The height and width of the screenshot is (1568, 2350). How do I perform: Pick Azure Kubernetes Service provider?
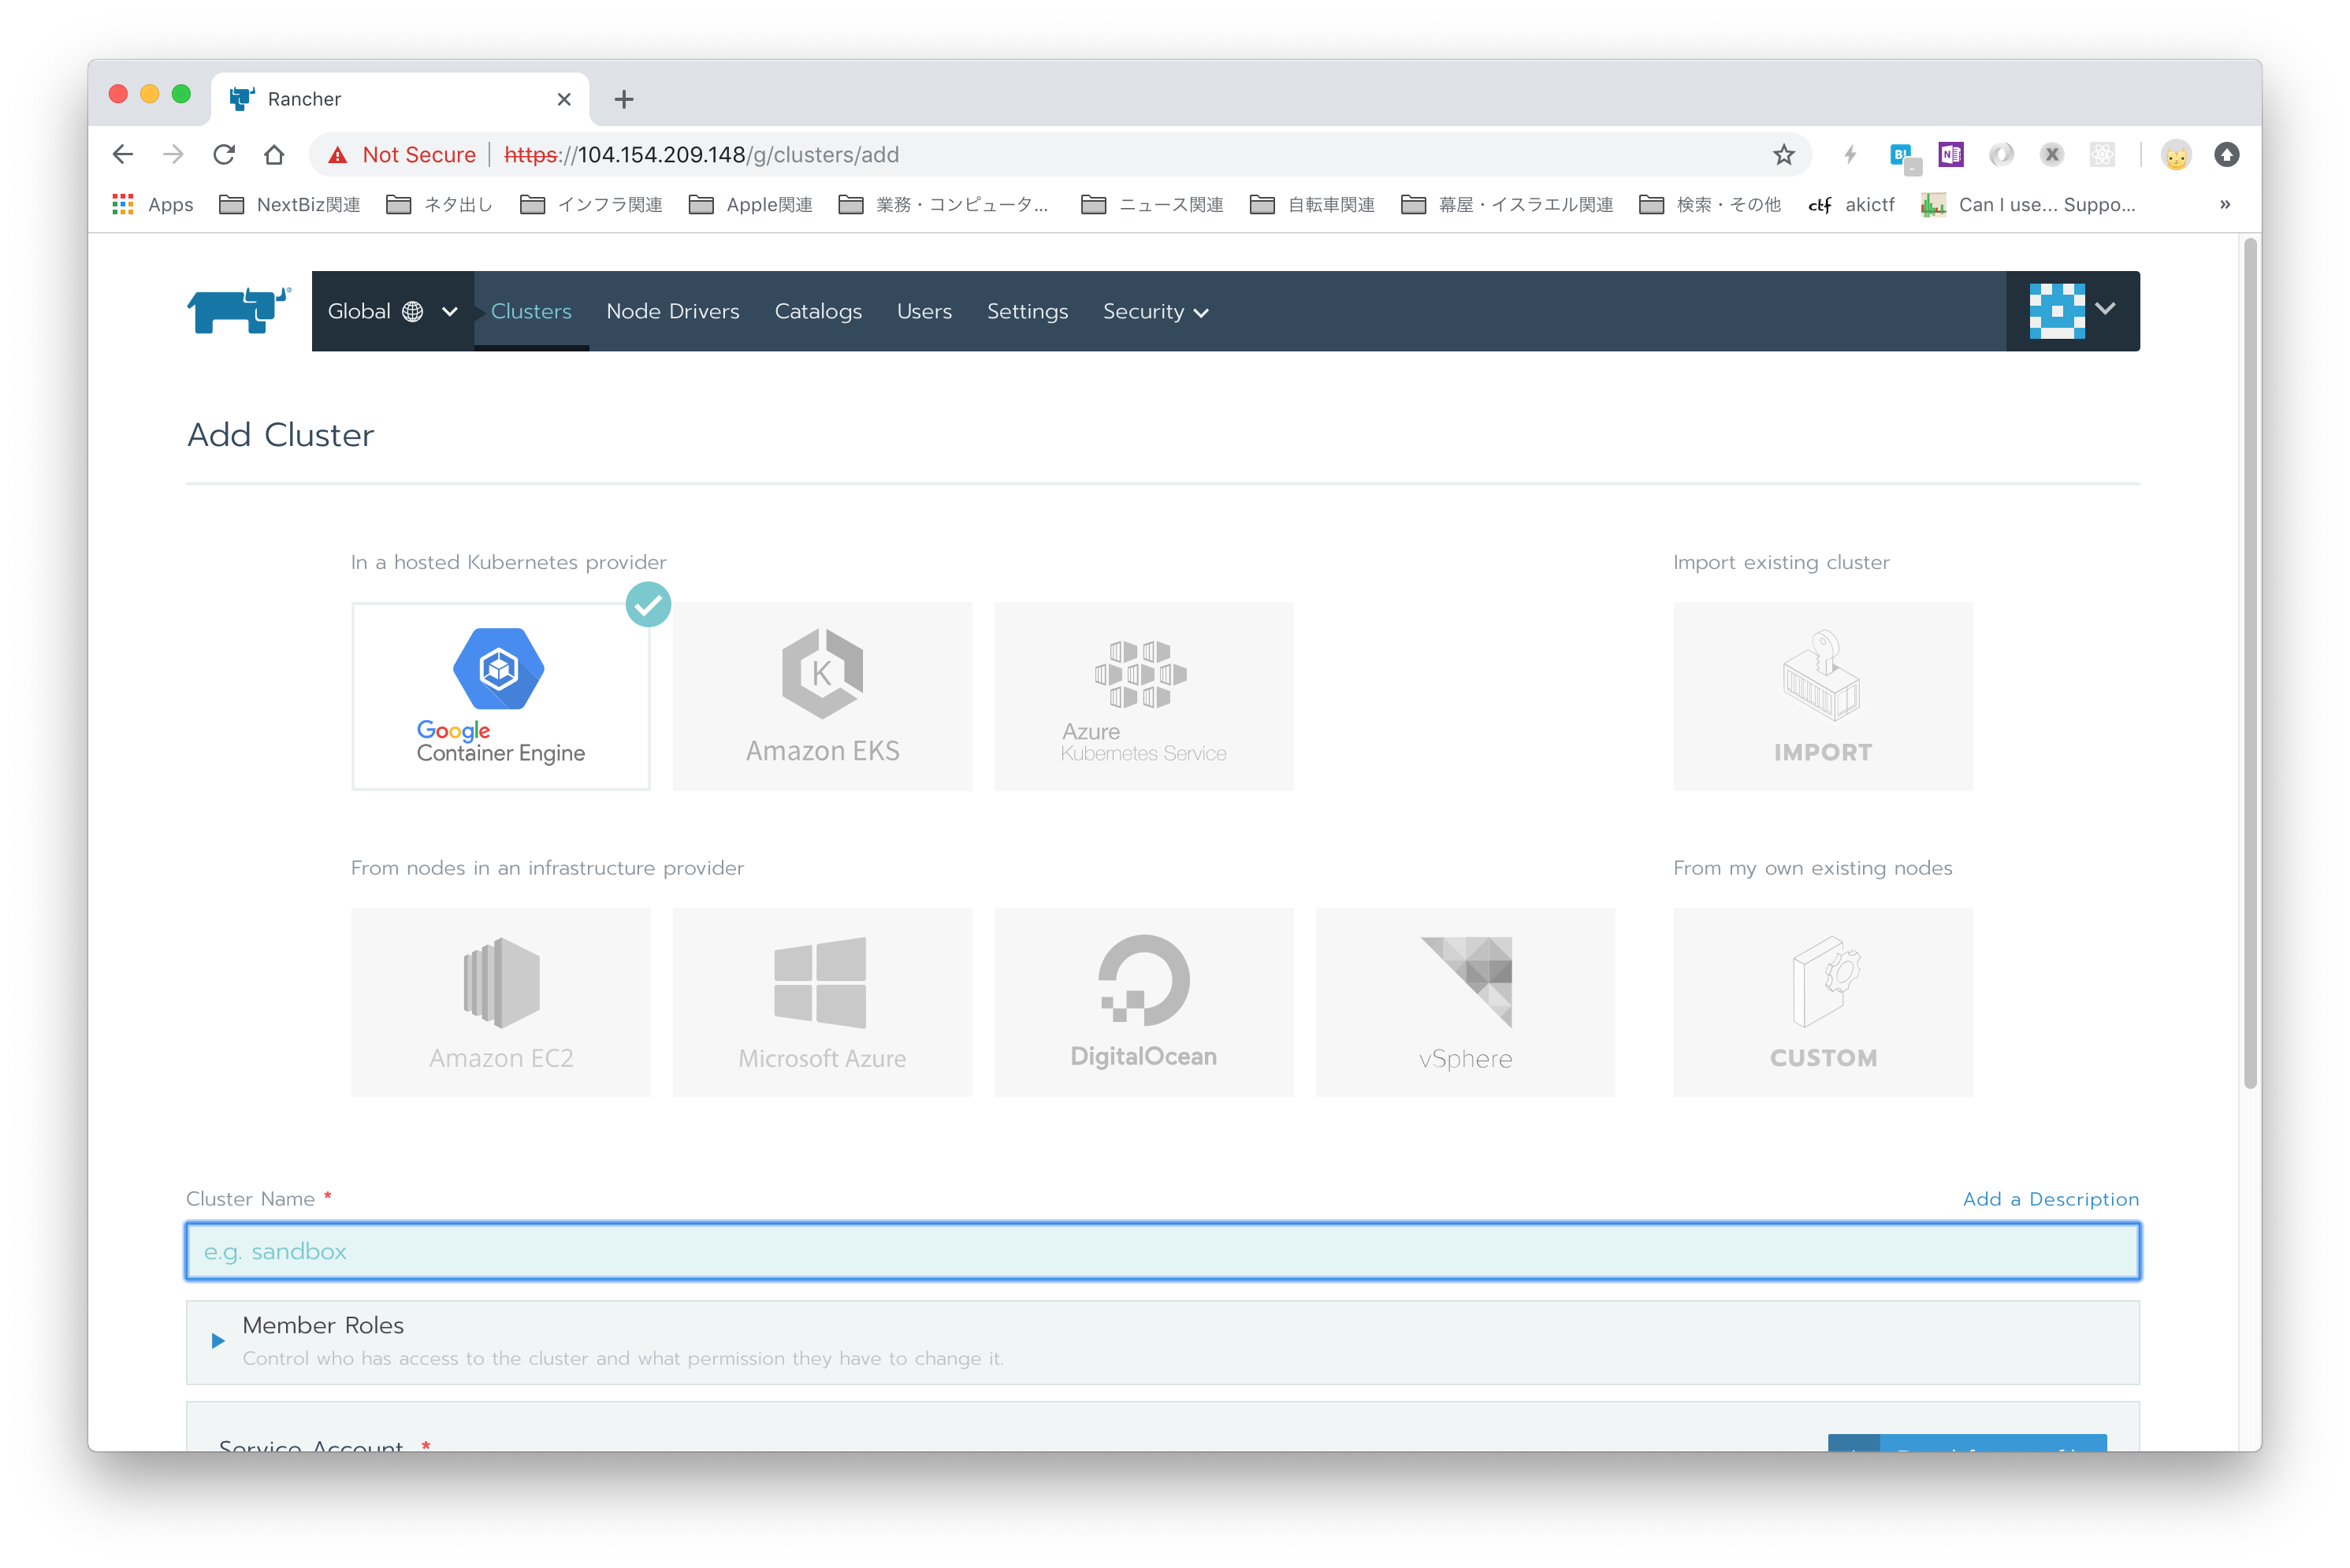pyautogui.click(x=1143, y=696)
